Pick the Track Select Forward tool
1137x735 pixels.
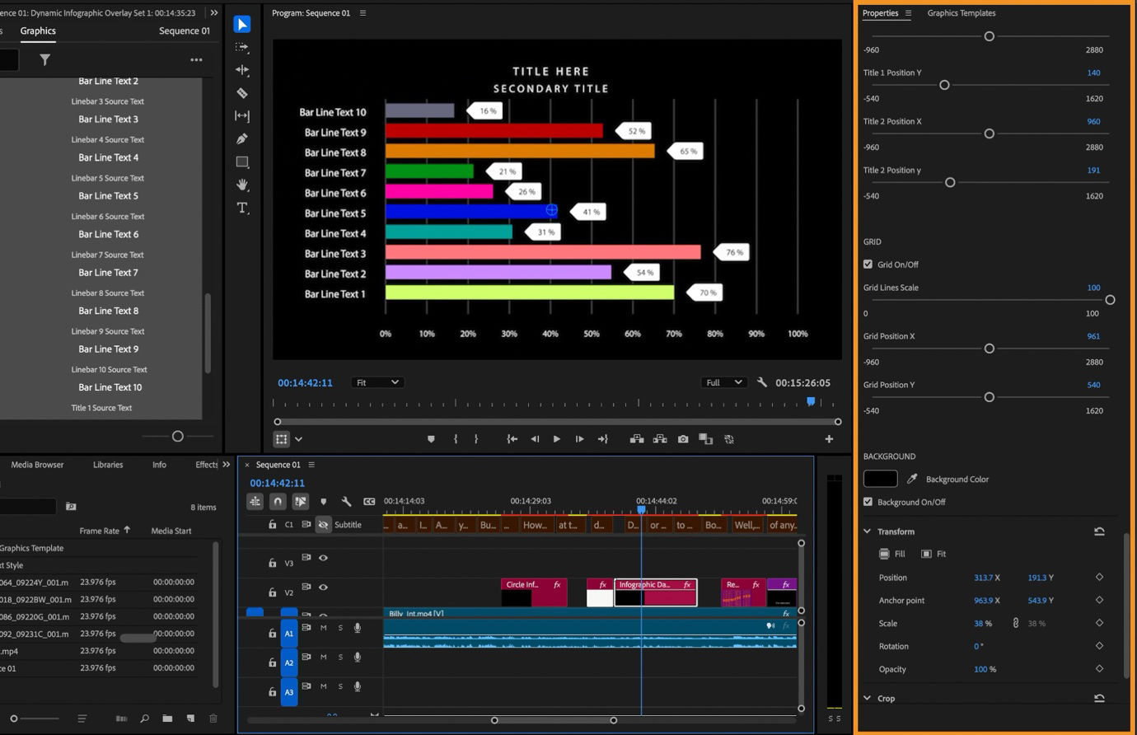(x=241, y=47)
